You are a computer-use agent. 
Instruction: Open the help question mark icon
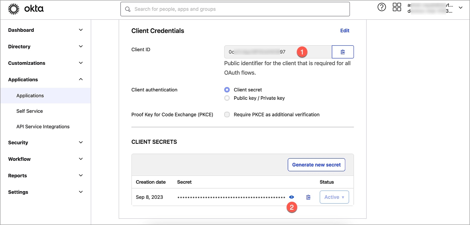(381, 7)
